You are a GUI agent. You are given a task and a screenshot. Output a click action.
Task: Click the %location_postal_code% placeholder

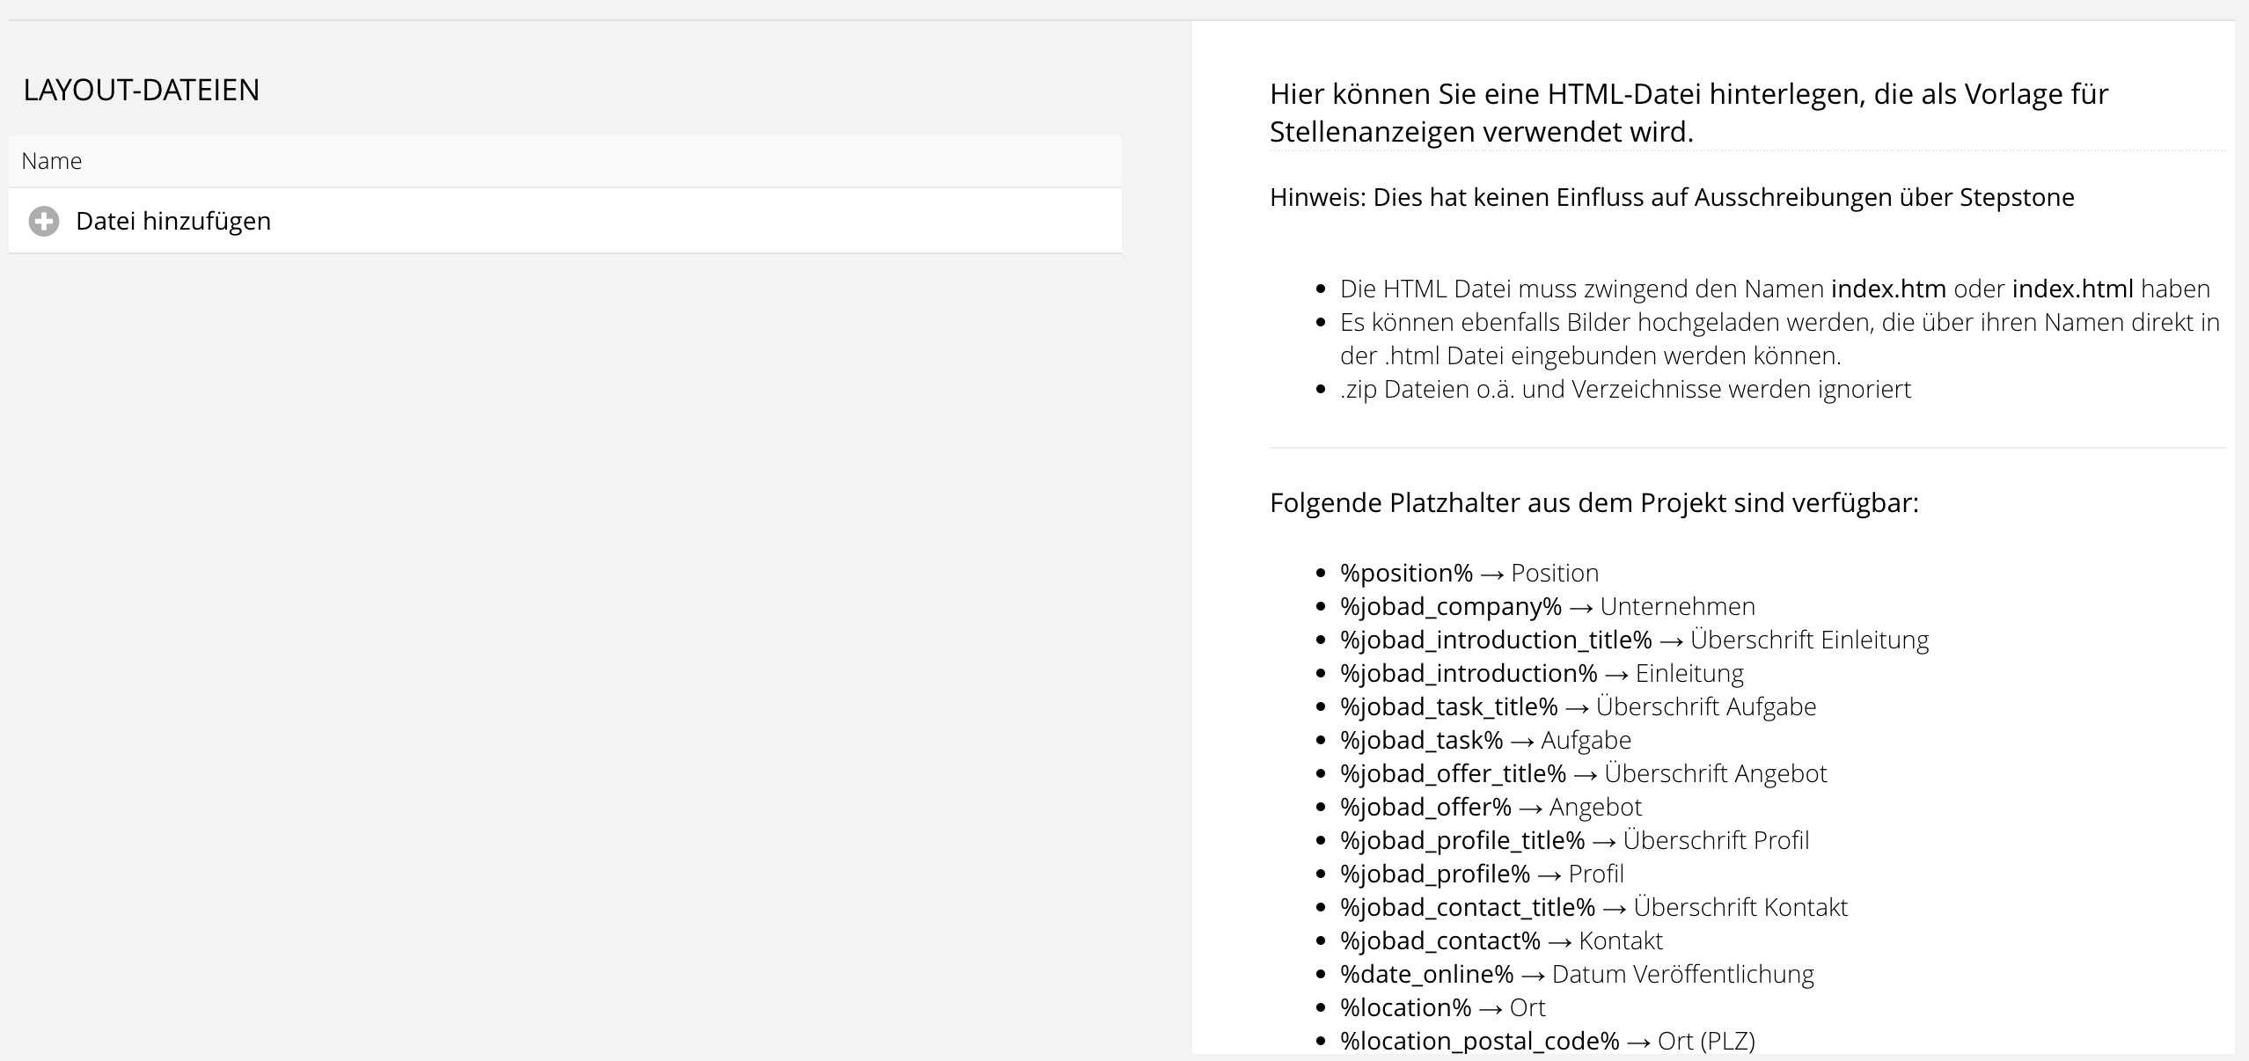point(1479,1041)
